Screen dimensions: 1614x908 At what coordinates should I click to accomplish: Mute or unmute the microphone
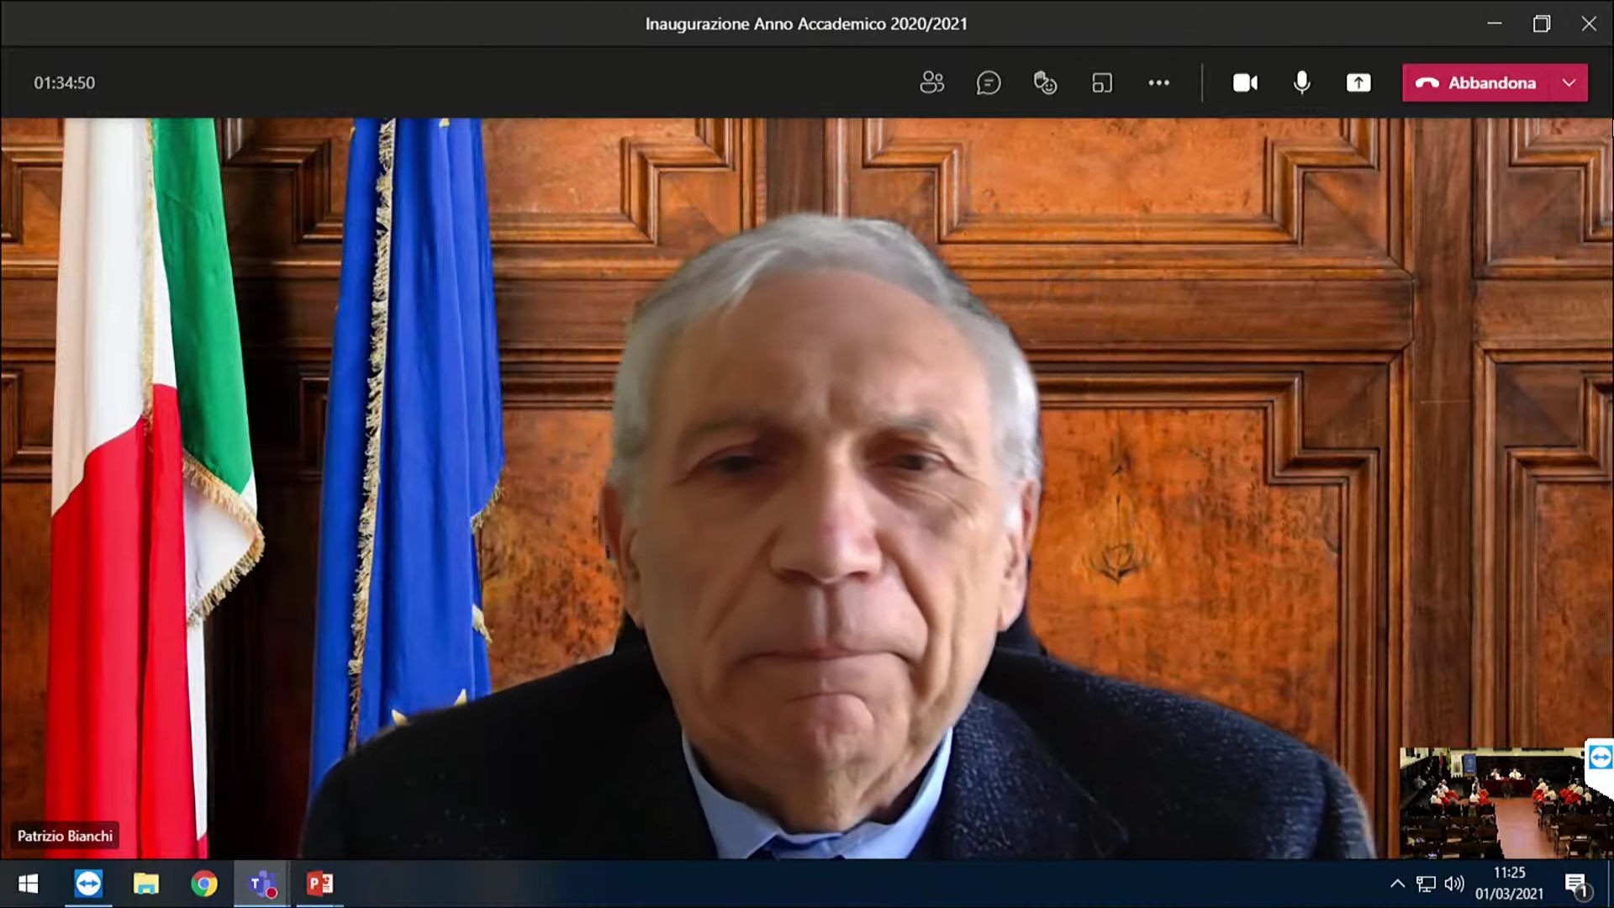point(1302,82)
